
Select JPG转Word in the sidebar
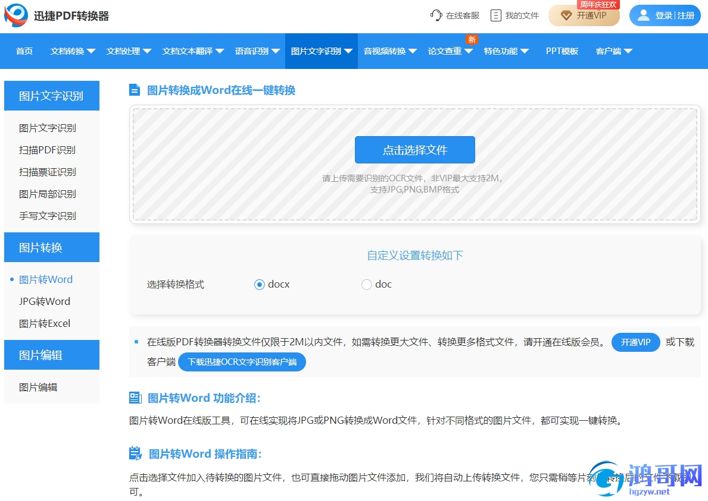(45, 301)
